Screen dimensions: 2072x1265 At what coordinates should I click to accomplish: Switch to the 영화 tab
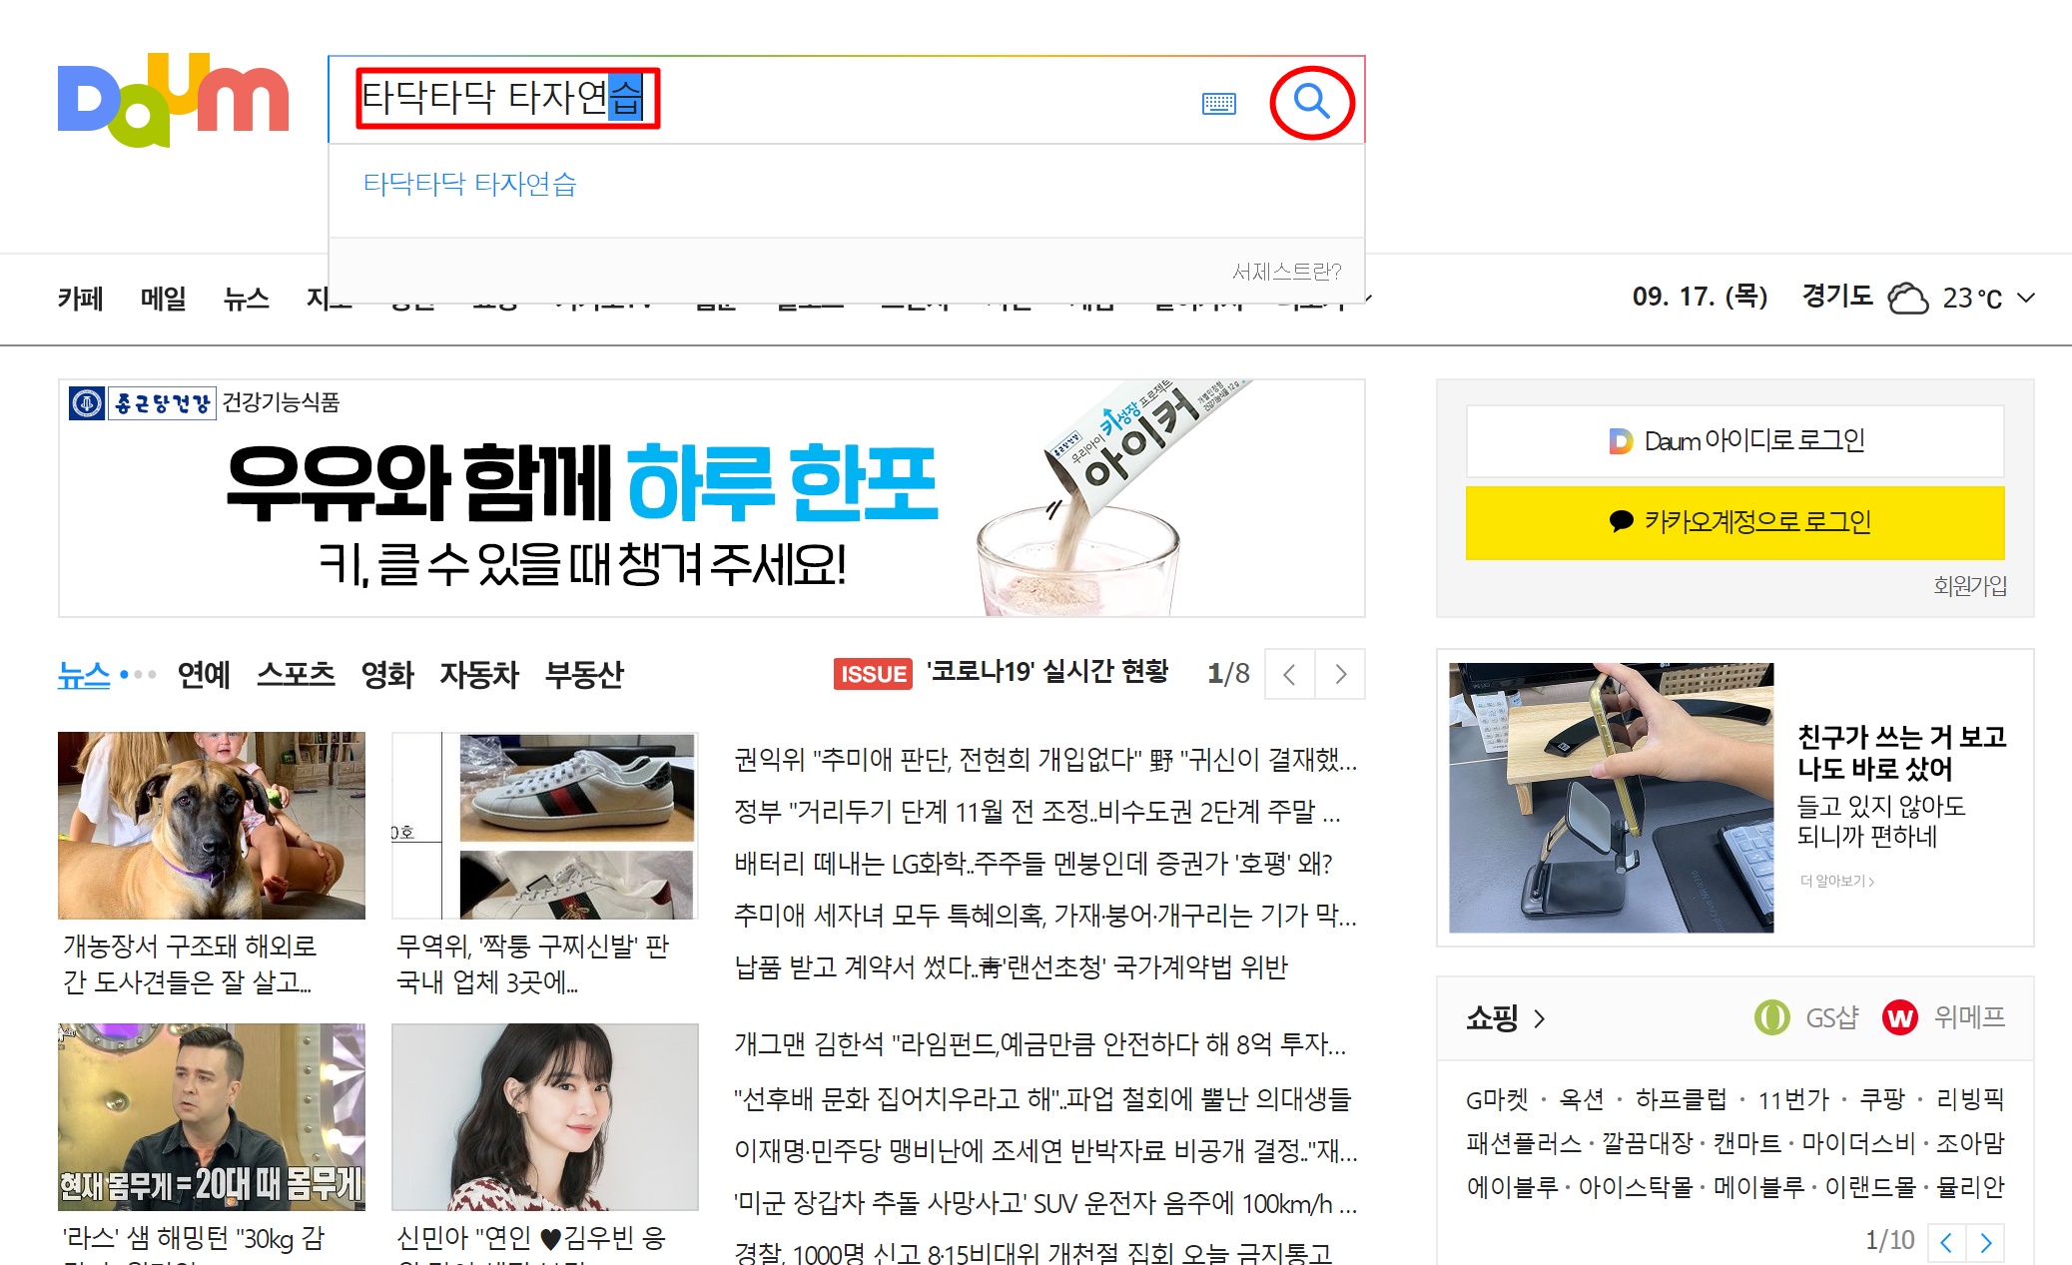click(x=387, y=675)
